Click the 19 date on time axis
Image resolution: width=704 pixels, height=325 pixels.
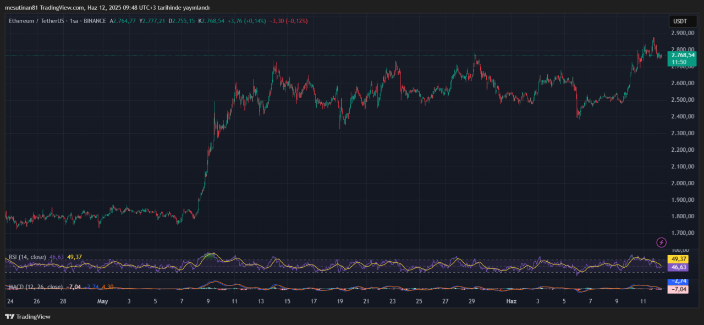point(340,301)
